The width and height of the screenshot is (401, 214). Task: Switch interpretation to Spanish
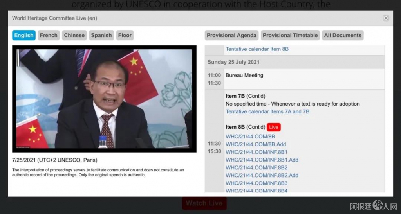click(101, 35)
